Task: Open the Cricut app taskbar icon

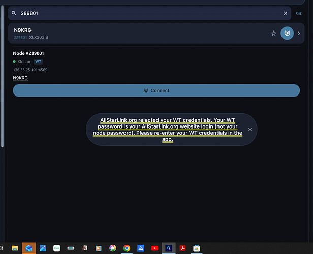Action: pyautogui.click(x=57, y=248)
